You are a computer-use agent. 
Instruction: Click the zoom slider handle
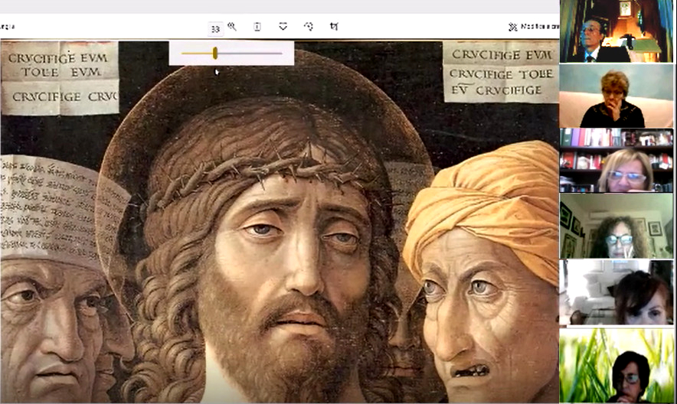coord(215,54)
